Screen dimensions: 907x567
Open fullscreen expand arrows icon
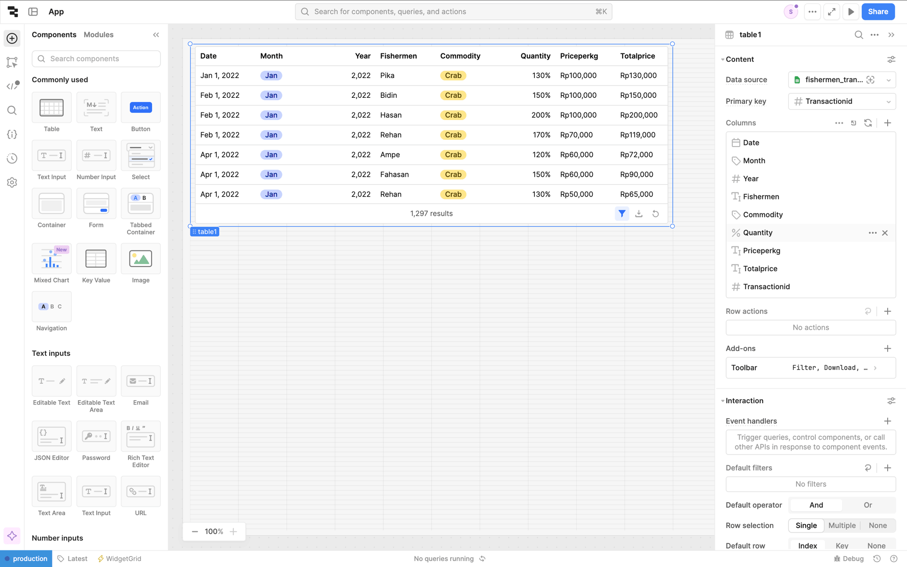click(x=831, y=11)
